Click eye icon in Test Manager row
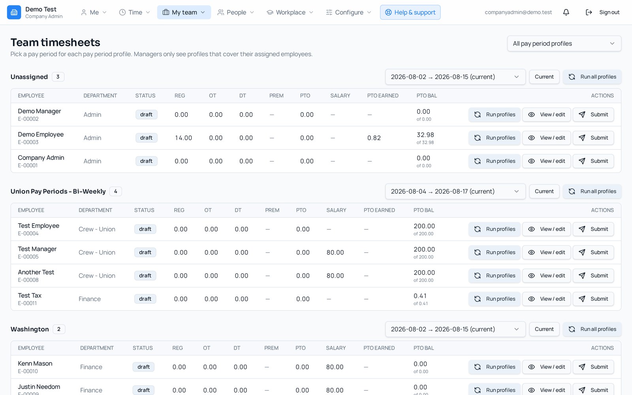This screenshot has width=632, height=395. coord(532,252)
